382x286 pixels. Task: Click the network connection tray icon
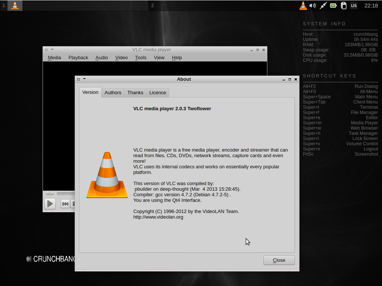point(323,5)
